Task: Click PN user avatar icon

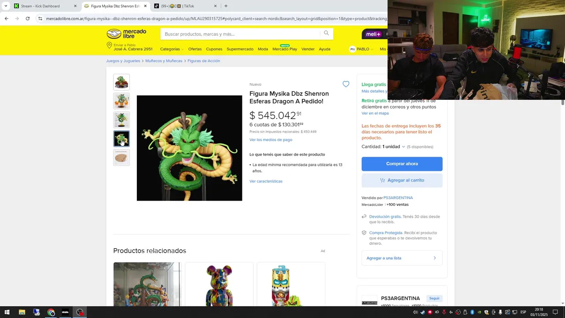Action: [352, 49]
